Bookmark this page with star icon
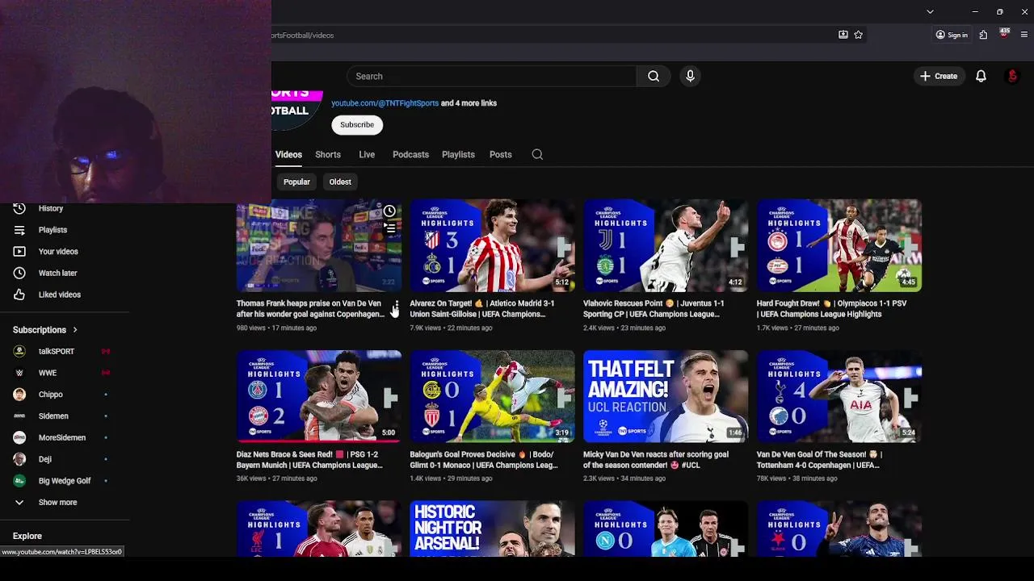The image size is (1034, 581). pyautogui.click(x=858, y=35)
